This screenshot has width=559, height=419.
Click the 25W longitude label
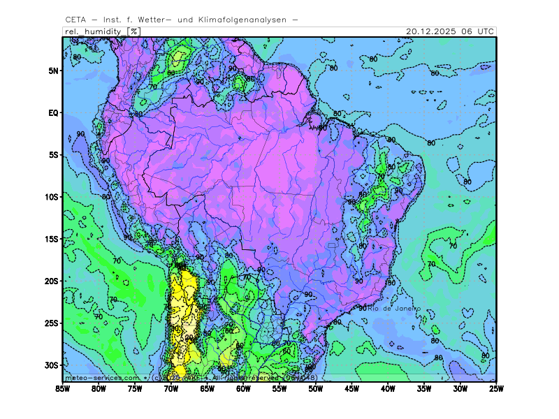[496, 389]
